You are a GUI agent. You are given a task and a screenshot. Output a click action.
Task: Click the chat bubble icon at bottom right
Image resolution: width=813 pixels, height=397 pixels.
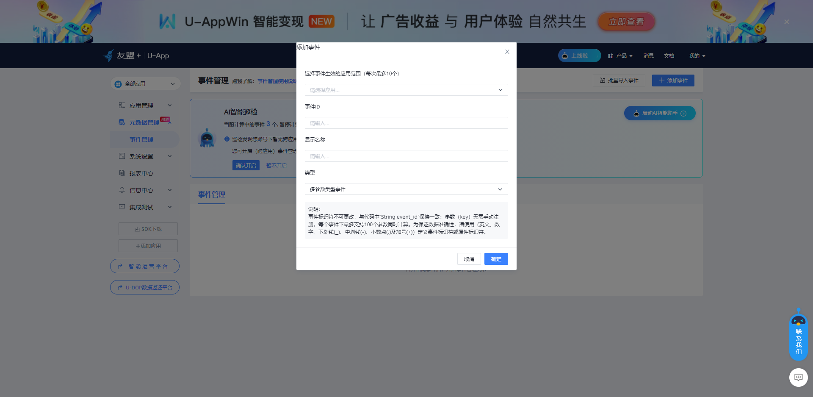pyautogui.click(x=798, y=377)
